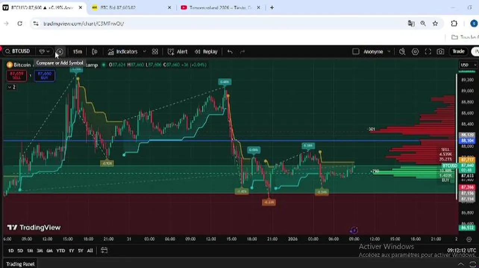Click the translate page icon
This screenshot has width=479, height=268.
(x=411, y=23)
